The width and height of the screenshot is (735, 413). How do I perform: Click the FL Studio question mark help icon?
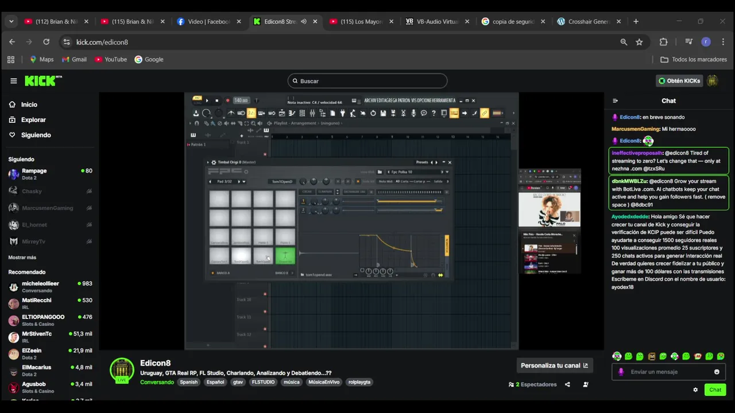point(434,113)
